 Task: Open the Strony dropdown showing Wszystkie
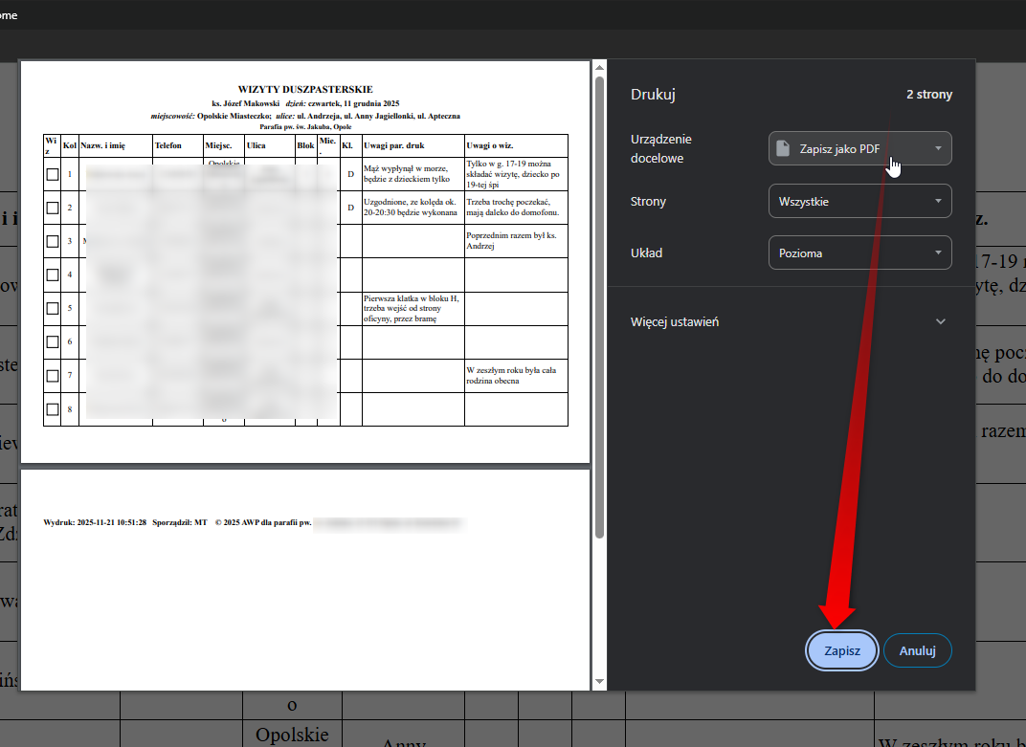(x=859, y=201)
